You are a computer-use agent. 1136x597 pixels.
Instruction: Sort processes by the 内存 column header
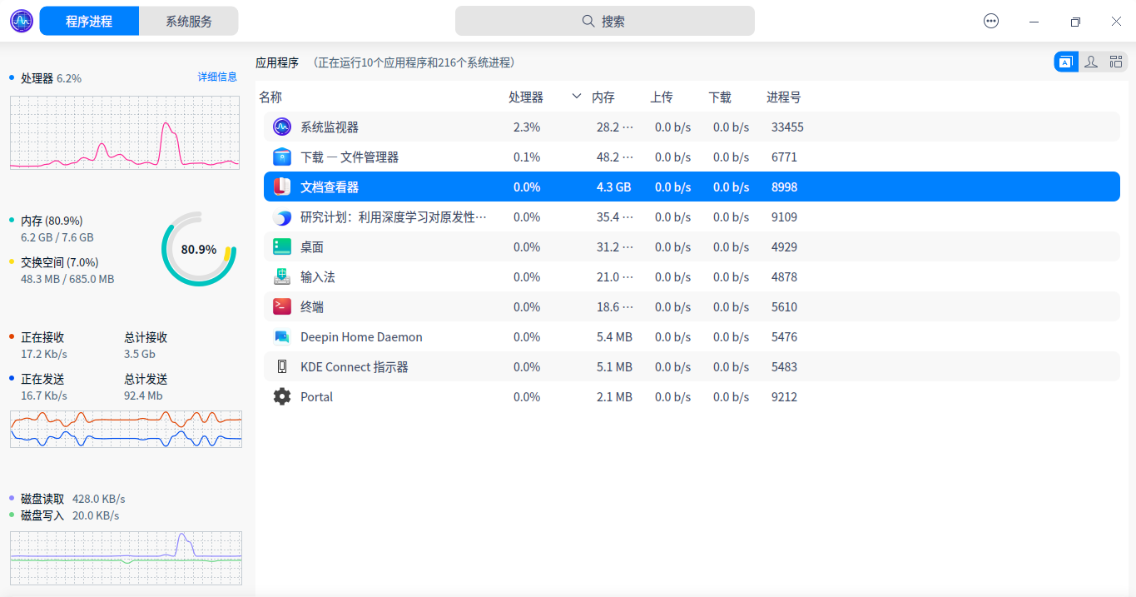(603, 97)
